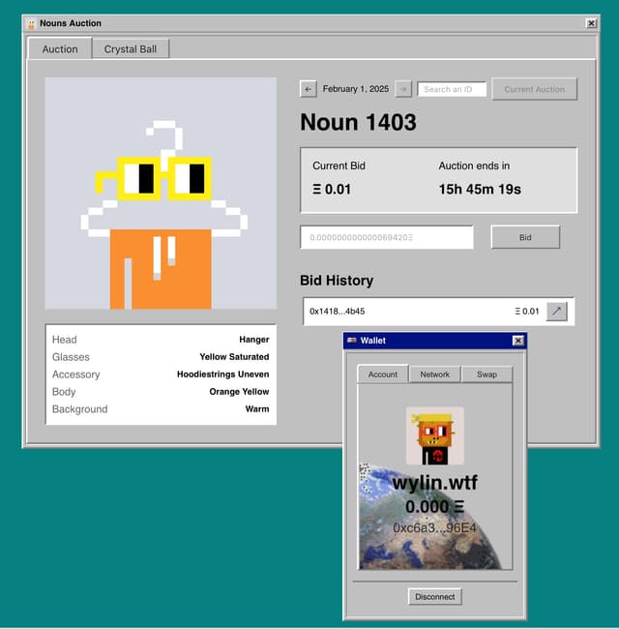Click the Ξ 0.01 amount in bid history
Screen dimensions: 619x629
527,312
